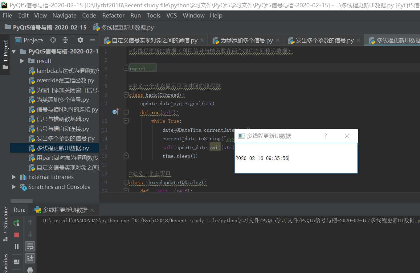The width and height of the screenshot is (420, 273).
Task: Click the print icon in Run panel
Action: 30,270
